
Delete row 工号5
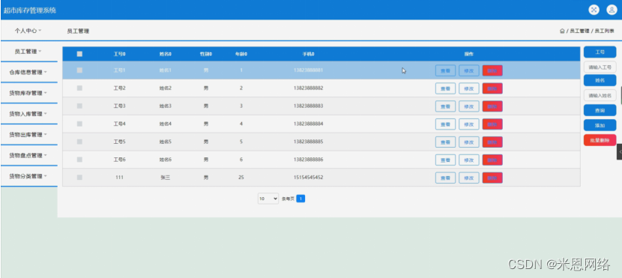[492, 142]
